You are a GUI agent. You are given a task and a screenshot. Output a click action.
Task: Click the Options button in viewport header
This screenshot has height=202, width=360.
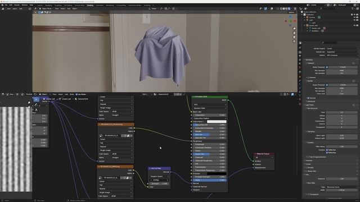(291, 12)
